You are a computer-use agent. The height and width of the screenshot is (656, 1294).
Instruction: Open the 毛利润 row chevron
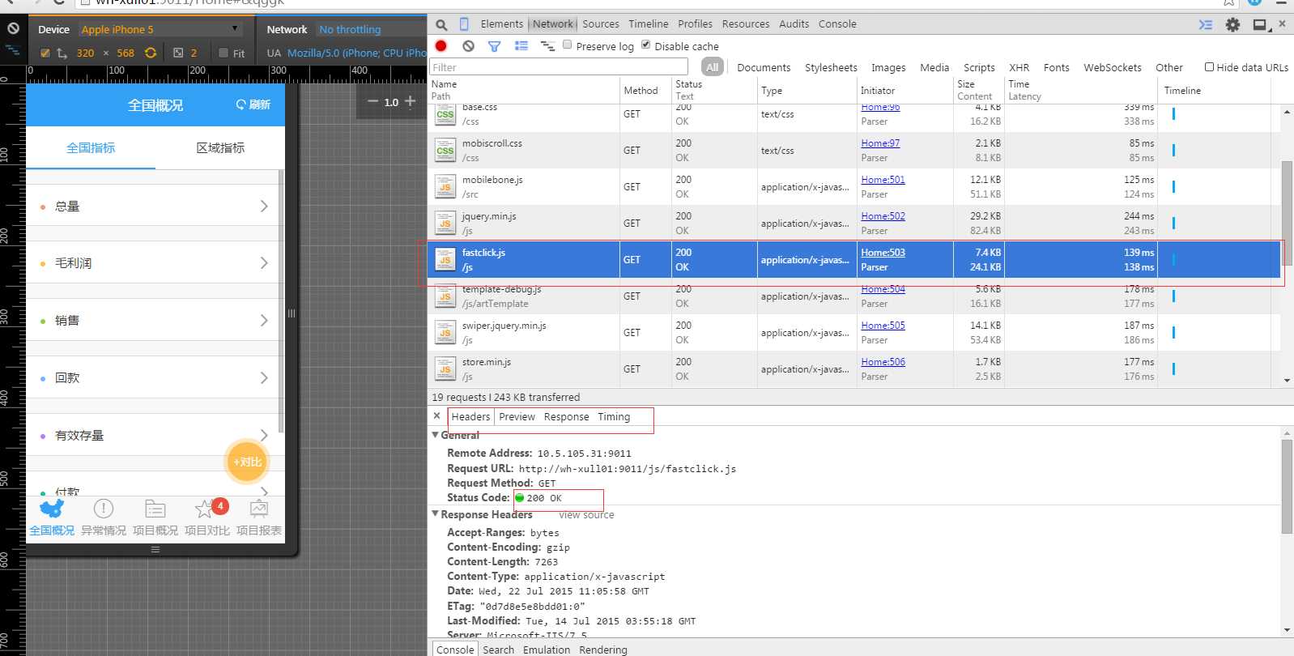[264, 262]
